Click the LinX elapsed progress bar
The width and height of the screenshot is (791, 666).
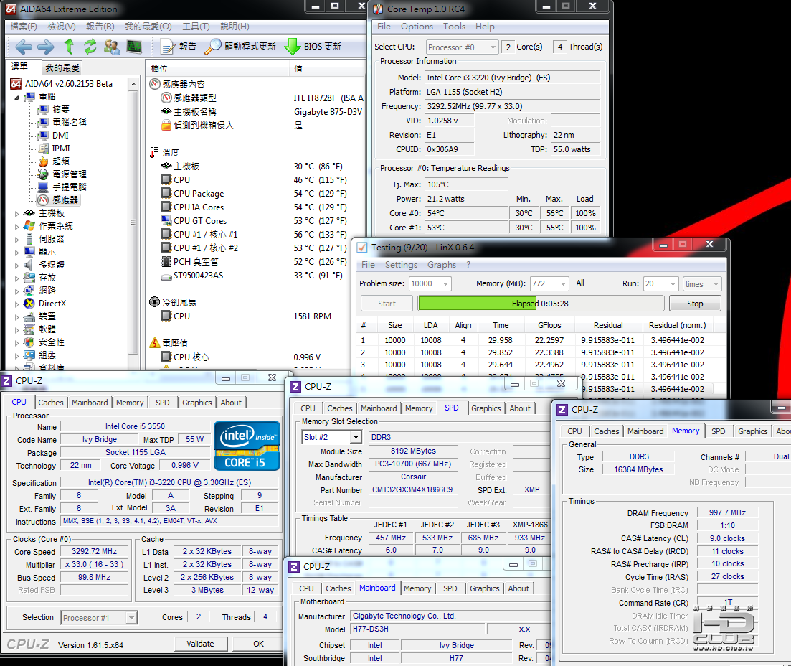pos(541,304)
